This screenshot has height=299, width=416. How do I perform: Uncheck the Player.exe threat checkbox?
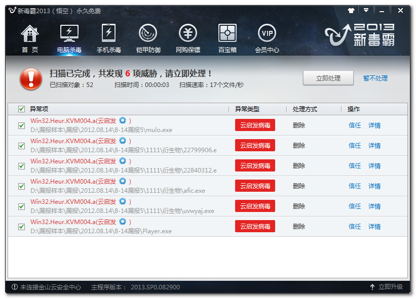pyautogui.click(x=21, y=227)
